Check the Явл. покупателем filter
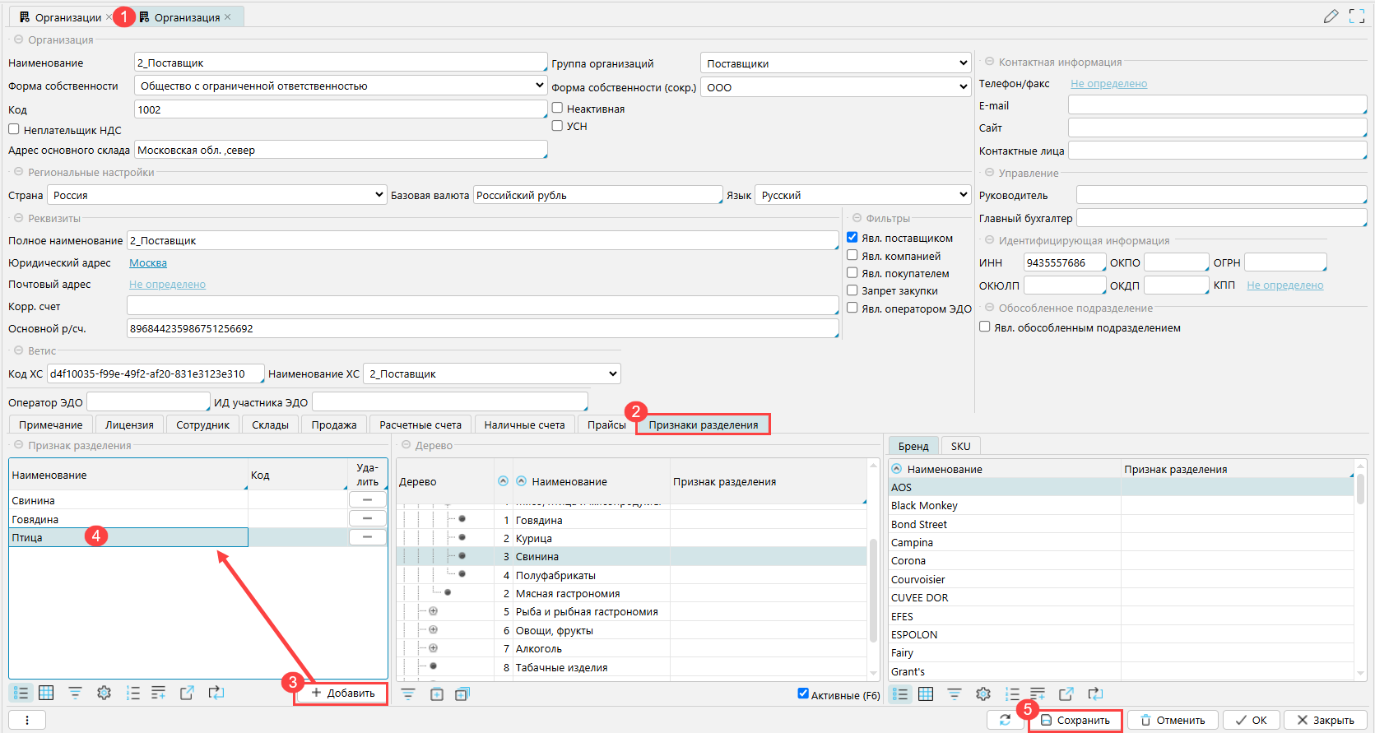This screenshot has height=733, width=1375. (852, 273)
